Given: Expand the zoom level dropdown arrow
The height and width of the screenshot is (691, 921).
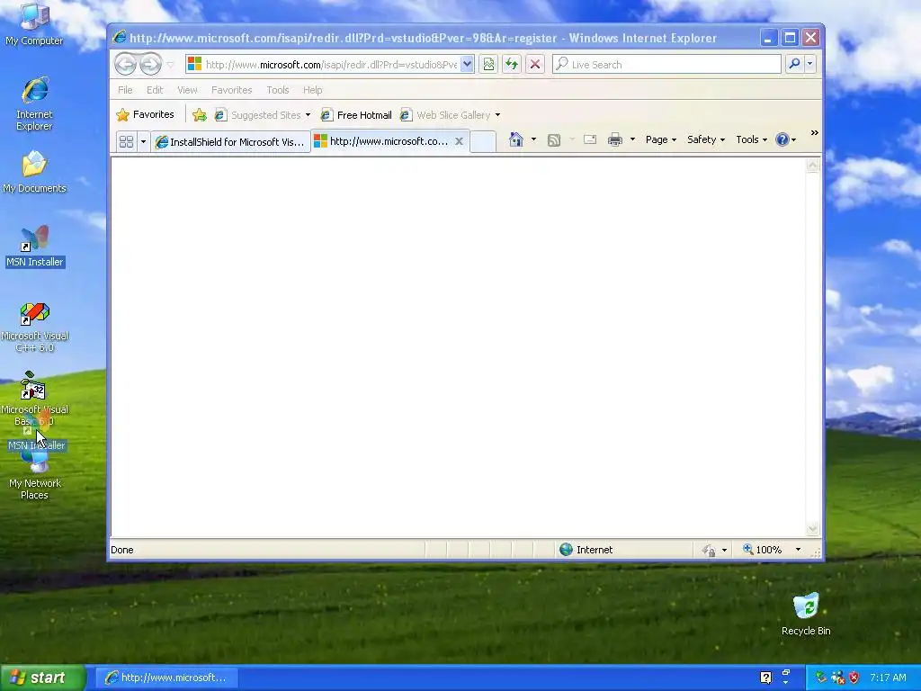Looking at the screenshot, I should click(798, 550).
